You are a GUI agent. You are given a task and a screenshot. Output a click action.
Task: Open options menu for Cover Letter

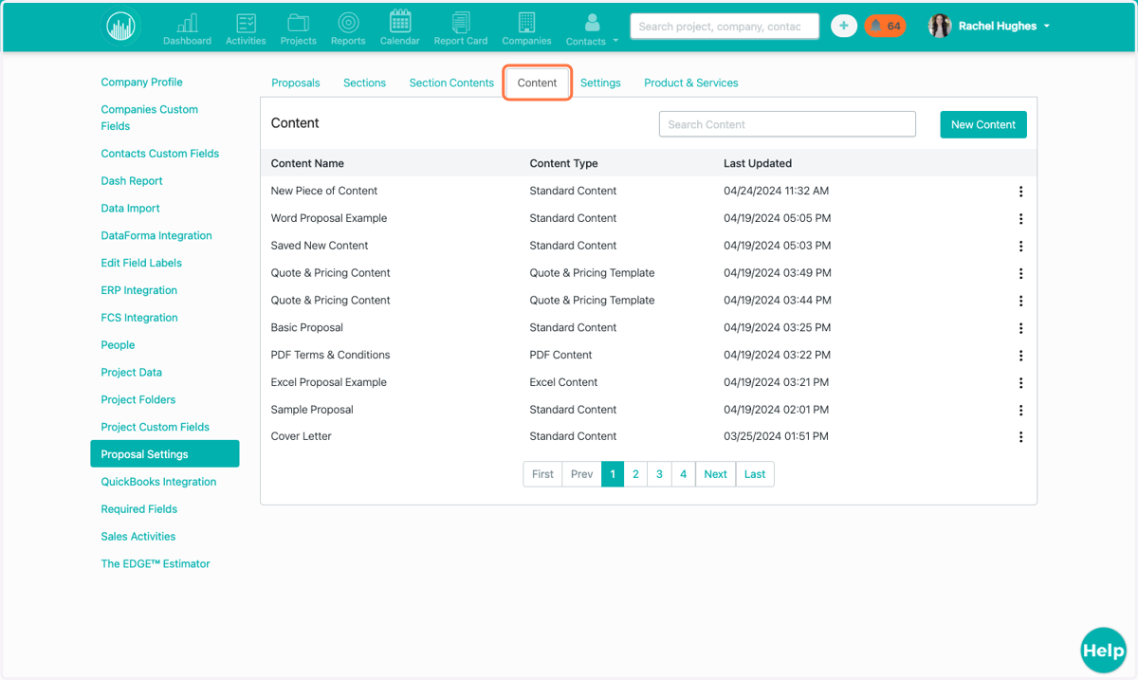point(1020,438)
